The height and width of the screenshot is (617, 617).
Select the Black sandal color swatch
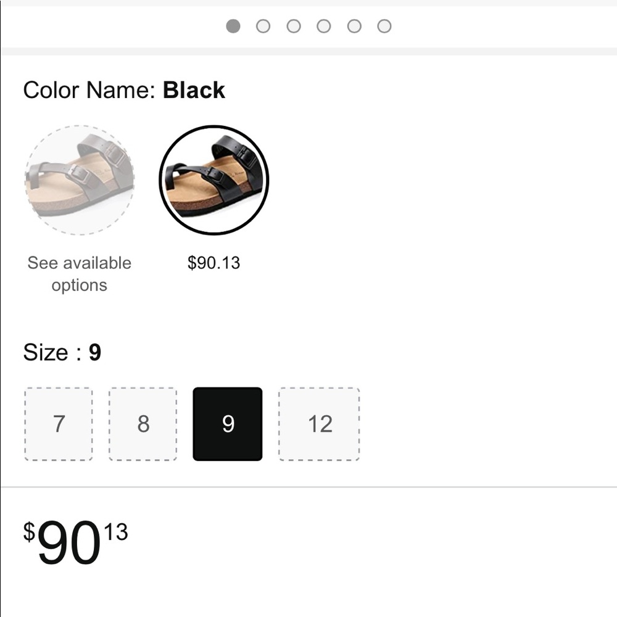click(213, 180)
